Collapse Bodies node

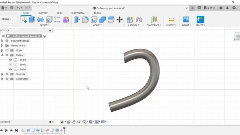tap(2, 55)
